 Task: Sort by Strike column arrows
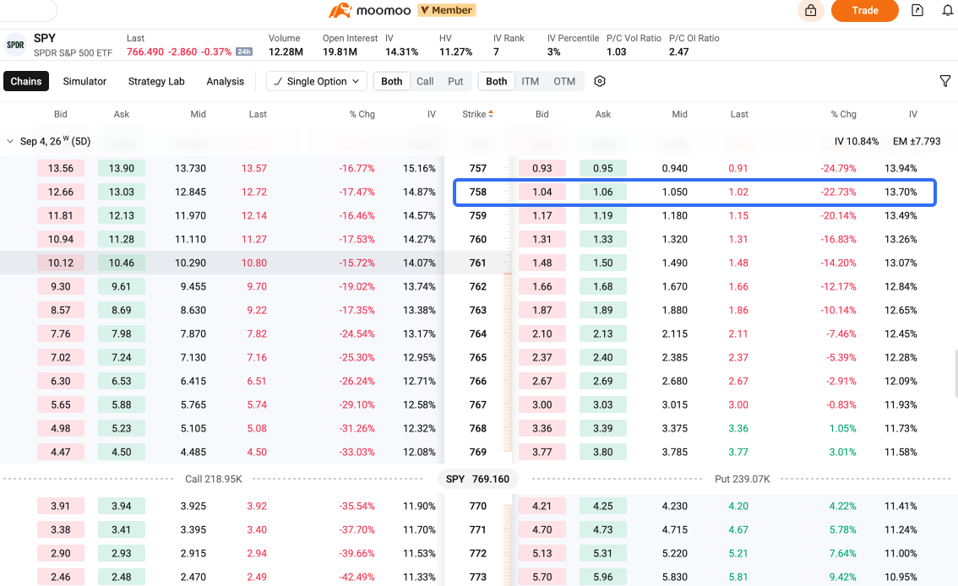click(x=491, y=114)
